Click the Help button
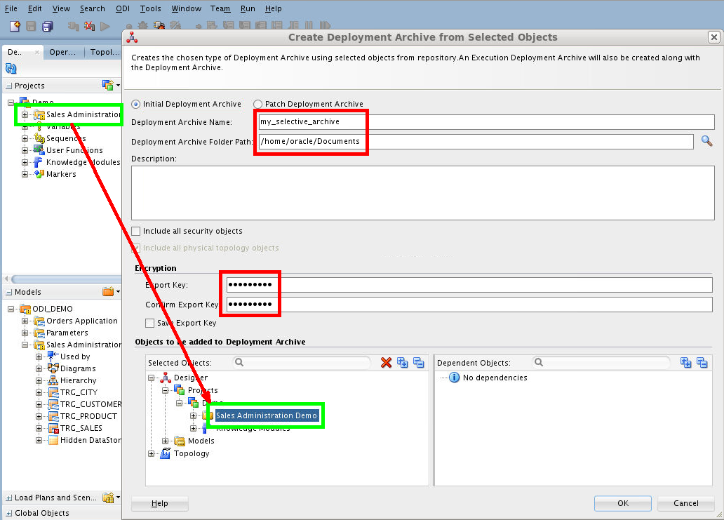724x520 pixels. click(x=159, y=503)
